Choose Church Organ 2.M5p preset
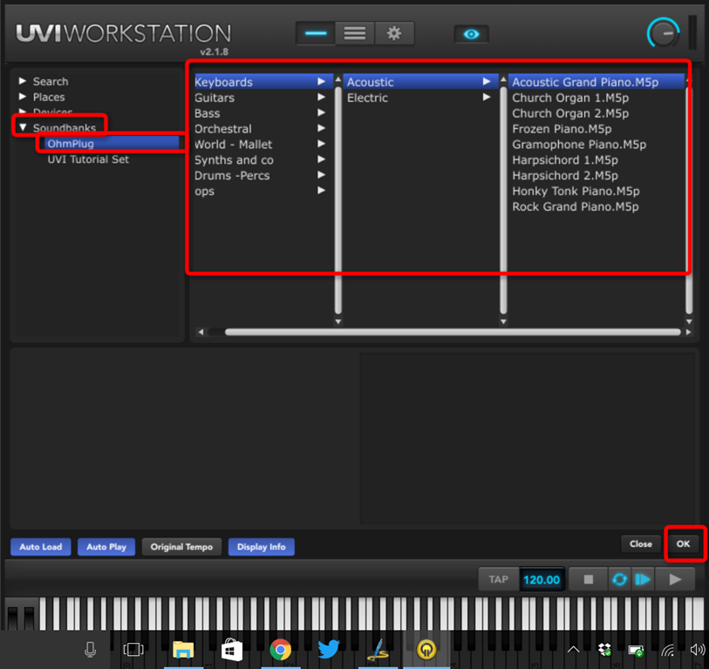This screenshot has height=669, width=709. click(x=570, y=113)
